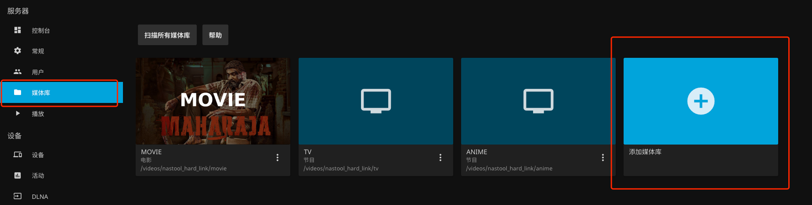Click the folder icon for 媒体库

click(x=18, y=92)
